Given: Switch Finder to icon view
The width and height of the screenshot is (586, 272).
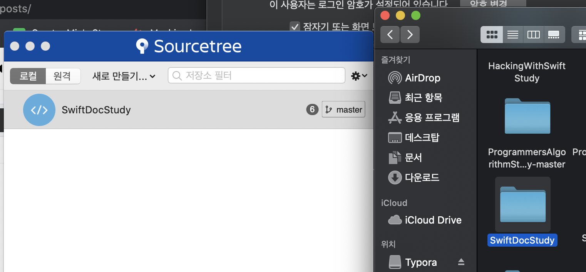Looking at the screenshot, I should tap(492, 34).
